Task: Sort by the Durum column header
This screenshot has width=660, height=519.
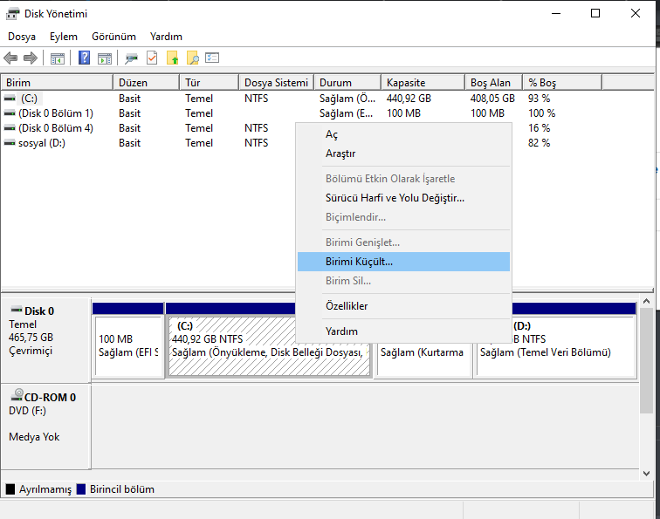Action: pos(347,83)
